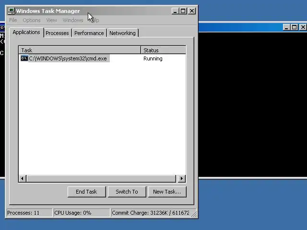Click the command prompt window's title icon
Viewport: 307px width, 230px height.
pyautogui.click(x=2, y=27)
